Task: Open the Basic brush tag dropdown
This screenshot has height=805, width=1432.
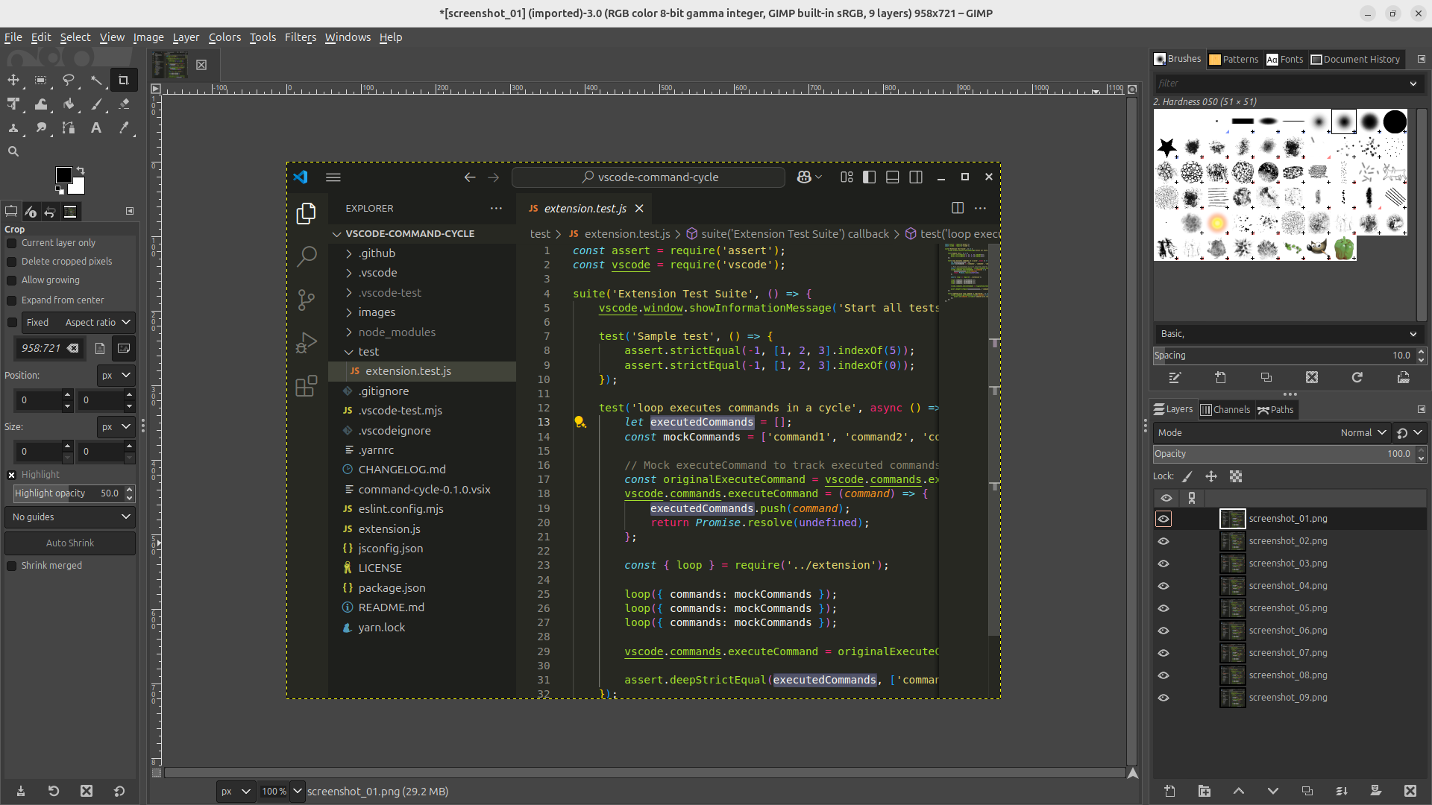Action: pyautogui.click(x=1288, y=333)
